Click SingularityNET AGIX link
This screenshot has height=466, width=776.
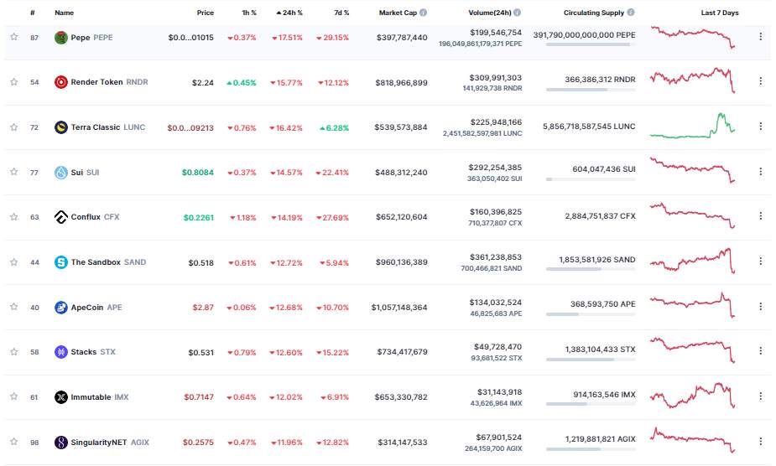[x=110, y=442]
